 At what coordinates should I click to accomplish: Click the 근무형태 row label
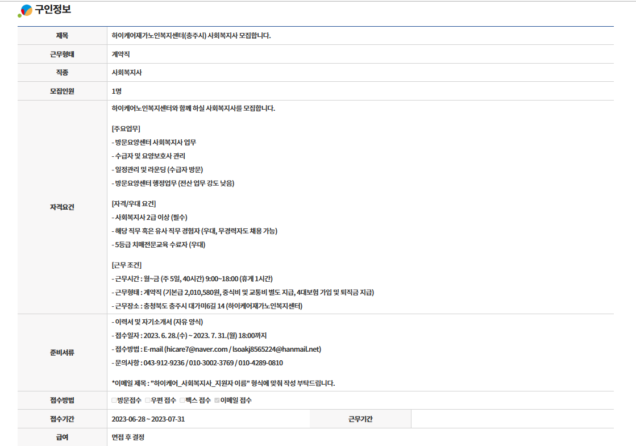[62, 55]
